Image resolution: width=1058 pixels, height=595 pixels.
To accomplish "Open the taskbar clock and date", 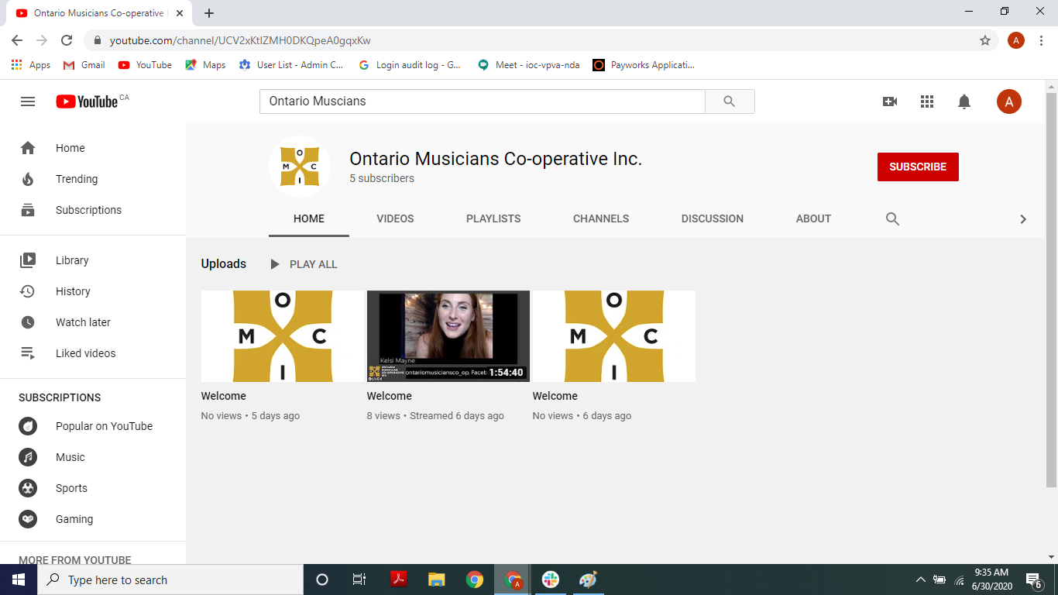I will [x=991, y=580].
